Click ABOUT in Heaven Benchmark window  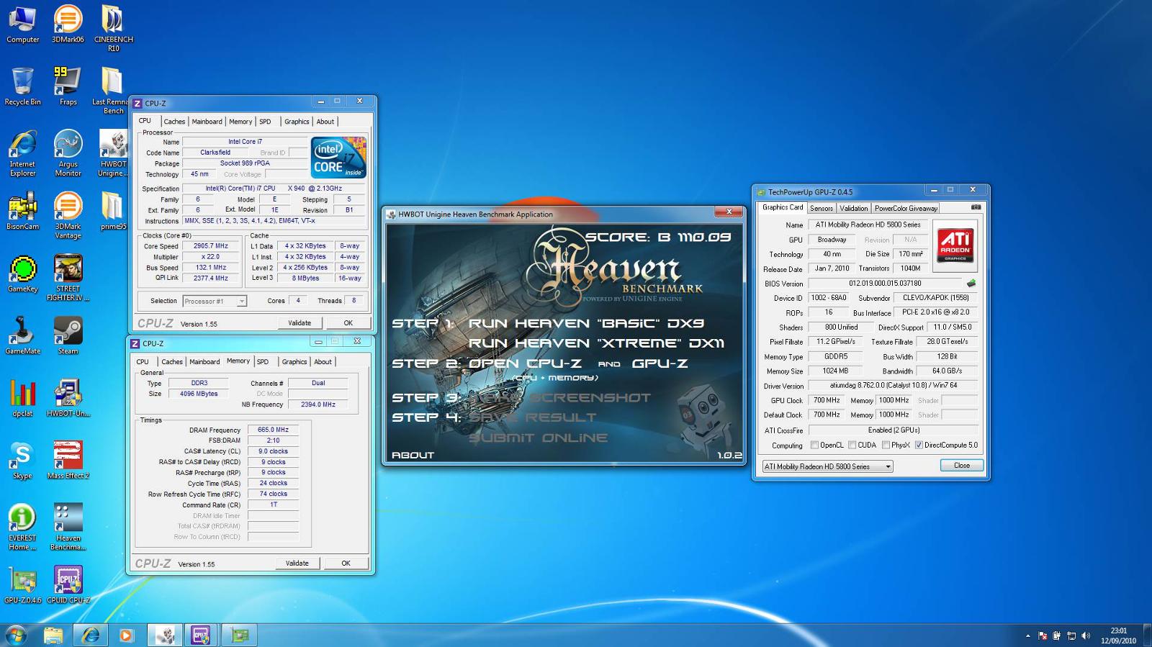(413, 455)
